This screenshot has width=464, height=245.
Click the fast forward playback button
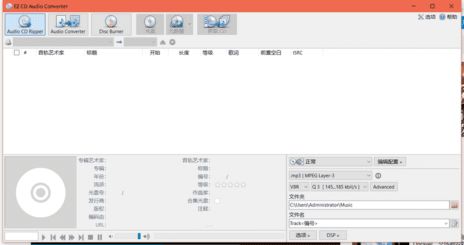(x=72, y=237)
